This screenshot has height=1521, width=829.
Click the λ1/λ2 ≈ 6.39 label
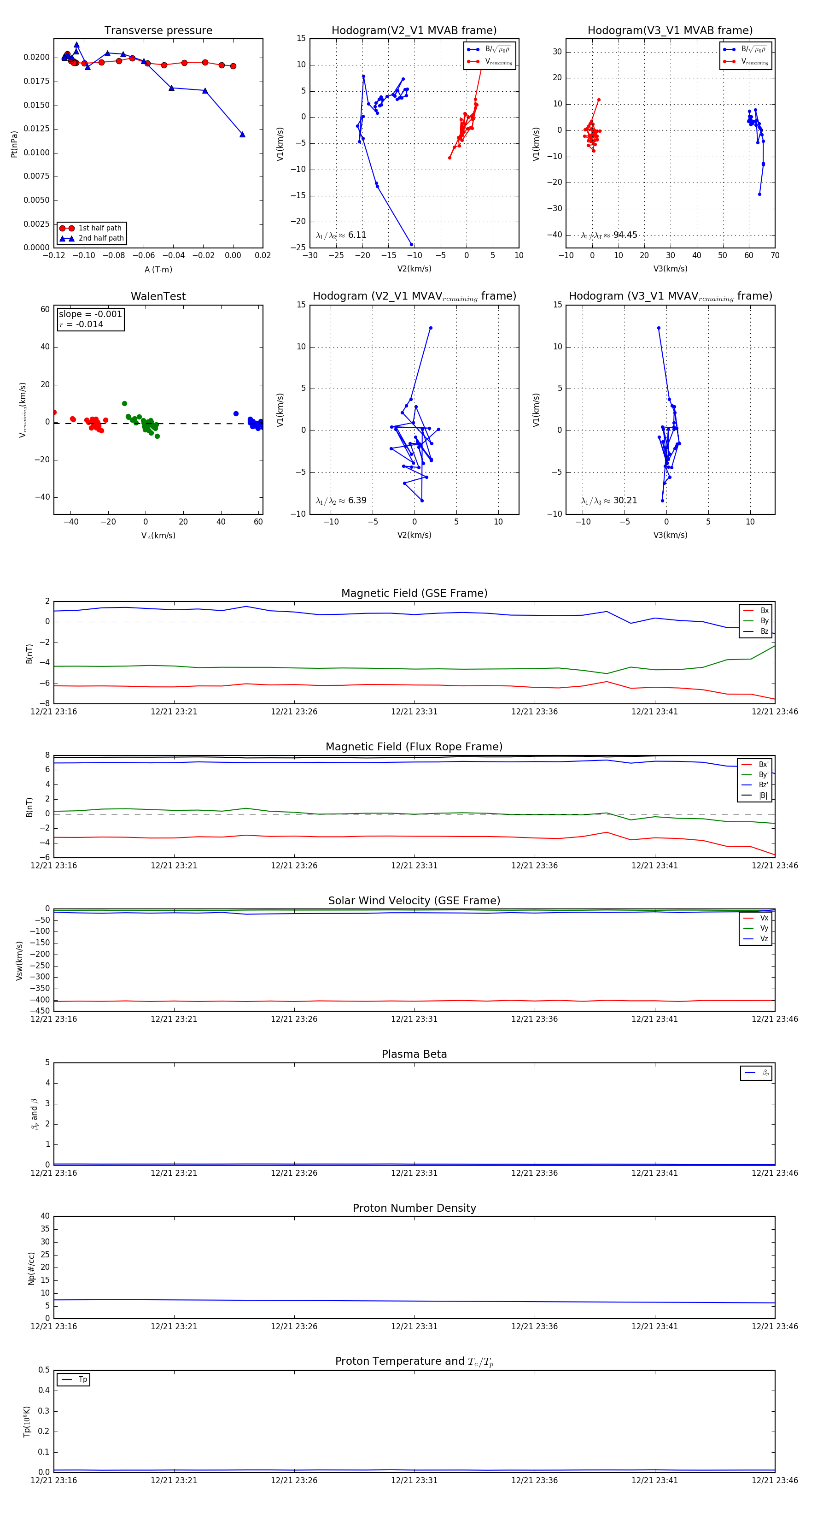[341, 501]
